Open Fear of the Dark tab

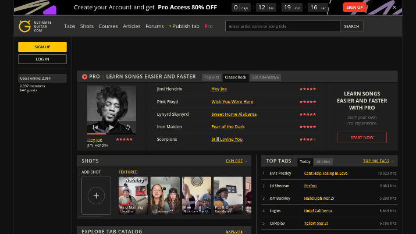pos(228,126)
